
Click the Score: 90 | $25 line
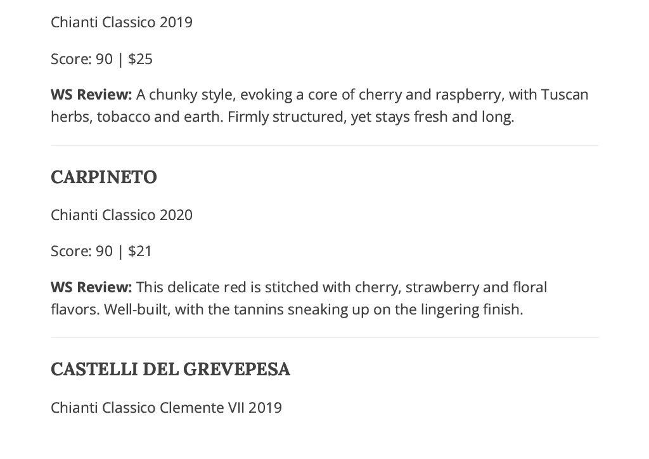point(102,59)
